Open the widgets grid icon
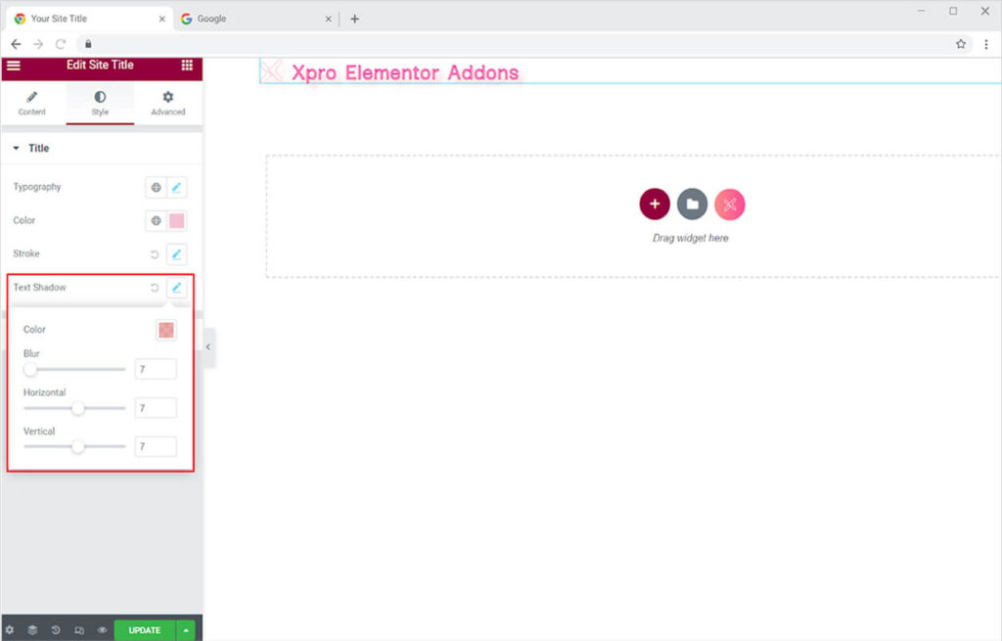The width and height of the screenshot is (1002, 641). click(x=187, y=66)
